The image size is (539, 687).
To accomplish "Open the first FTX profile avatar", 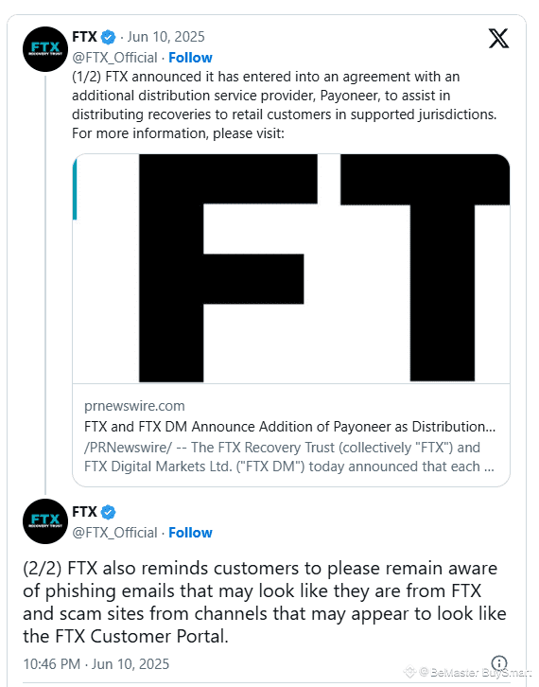I will click(x=45, y=49).
